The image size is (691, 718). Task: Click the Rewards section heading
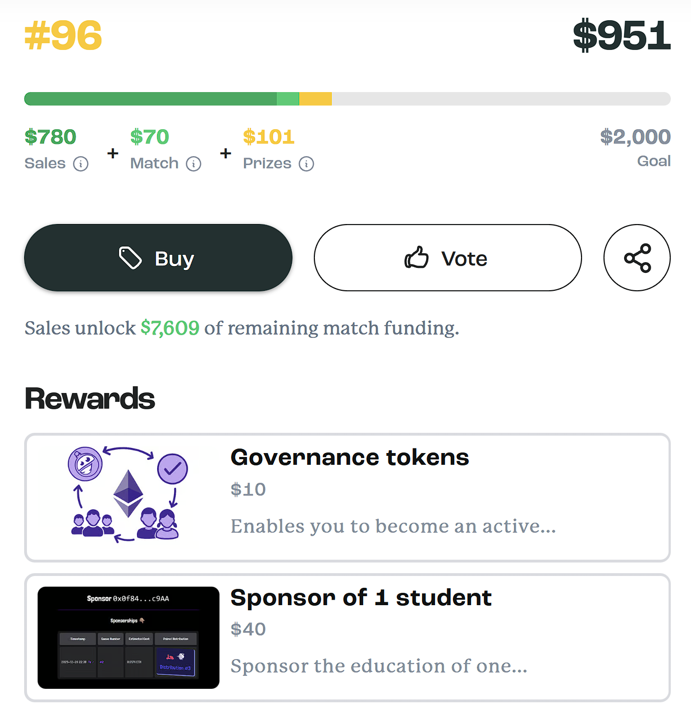pos(90,399)
